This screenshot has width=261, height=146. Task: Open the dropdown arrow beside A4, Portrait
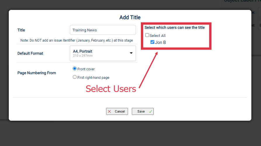[131, 53]
